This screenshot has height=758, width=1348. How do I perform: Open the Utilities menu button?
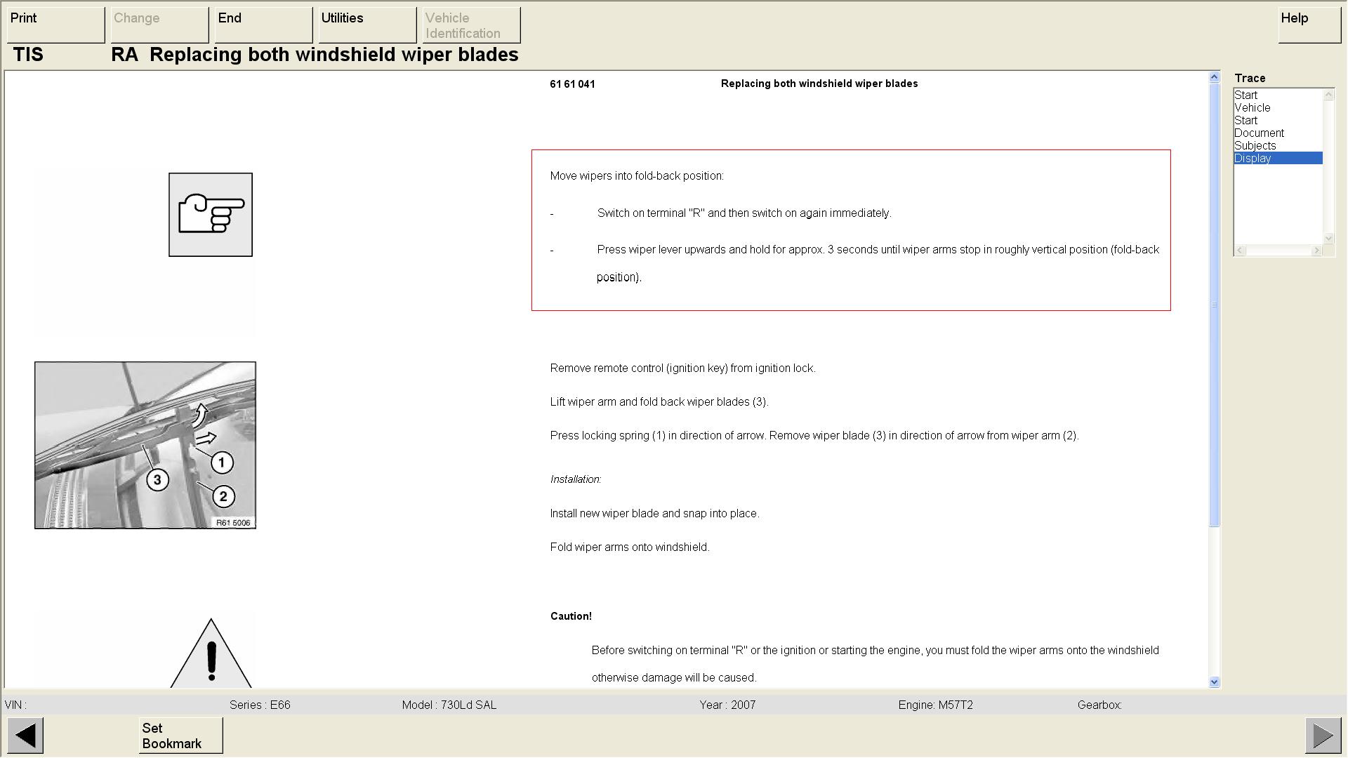(x=367, y=25)
